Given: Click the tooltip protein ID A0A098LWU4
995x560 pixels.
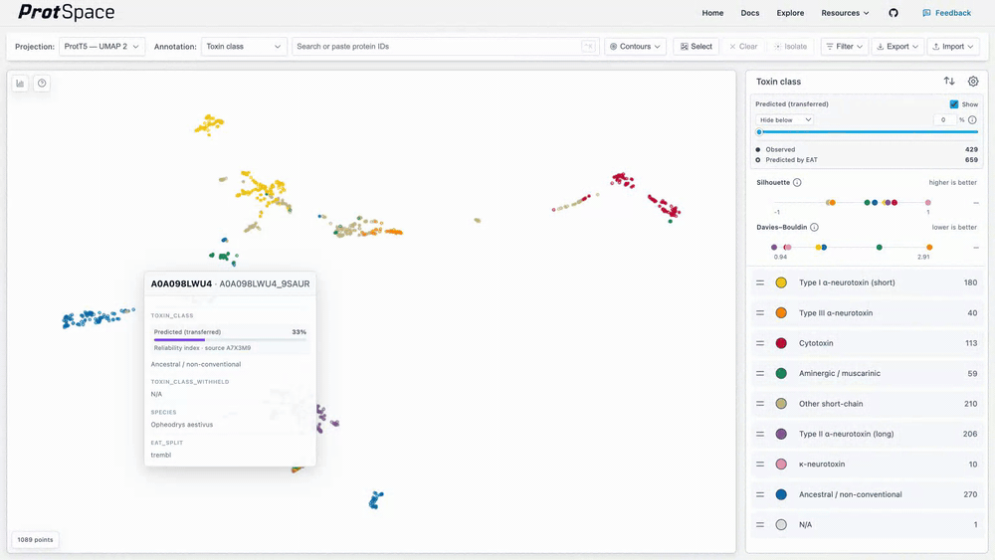Looking at the screenshot, I should click(x=181, y=283).
